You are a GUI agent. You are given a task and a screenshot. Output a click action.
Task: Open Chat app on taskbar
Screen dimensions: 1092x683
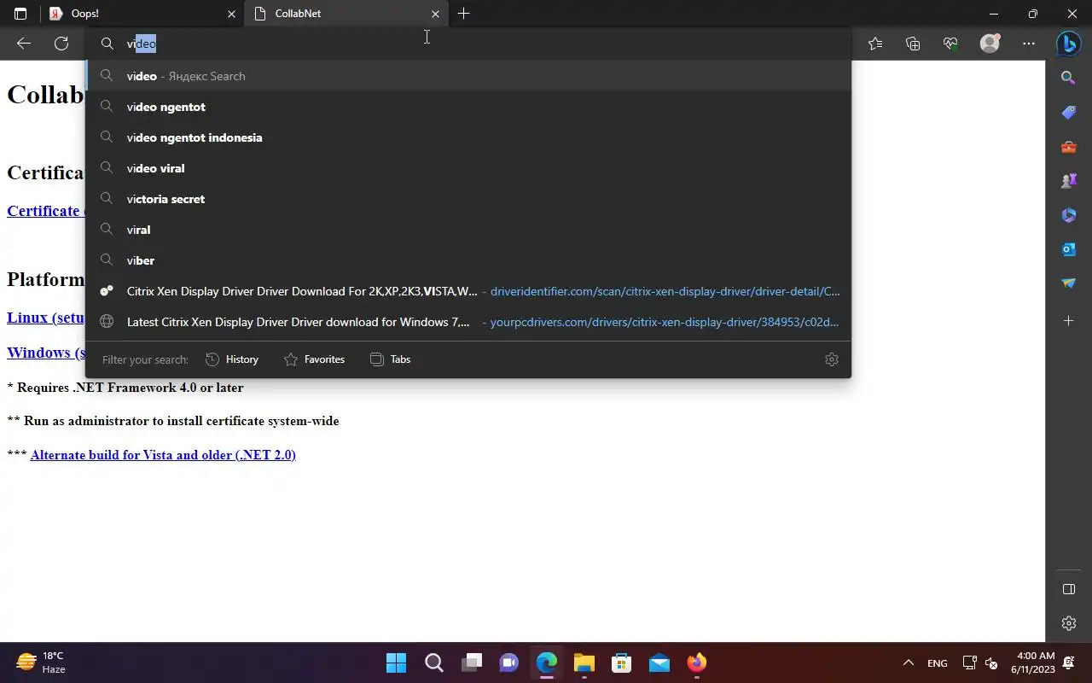click(x=508, y=663)
